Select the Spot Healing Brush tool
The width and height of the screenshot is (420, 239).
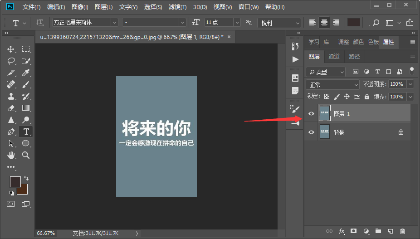coord(11,84)
